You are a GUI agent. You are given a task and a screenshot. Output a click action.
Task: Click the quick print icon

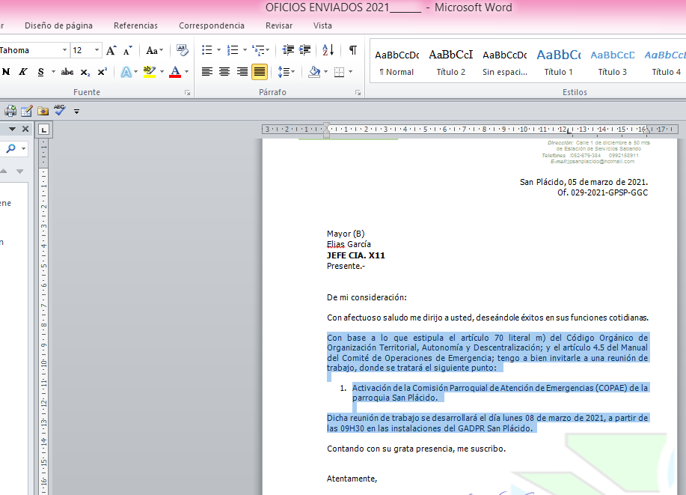10,111
